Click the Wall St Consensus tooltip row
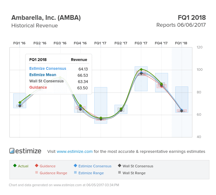 tap(59, 81)
